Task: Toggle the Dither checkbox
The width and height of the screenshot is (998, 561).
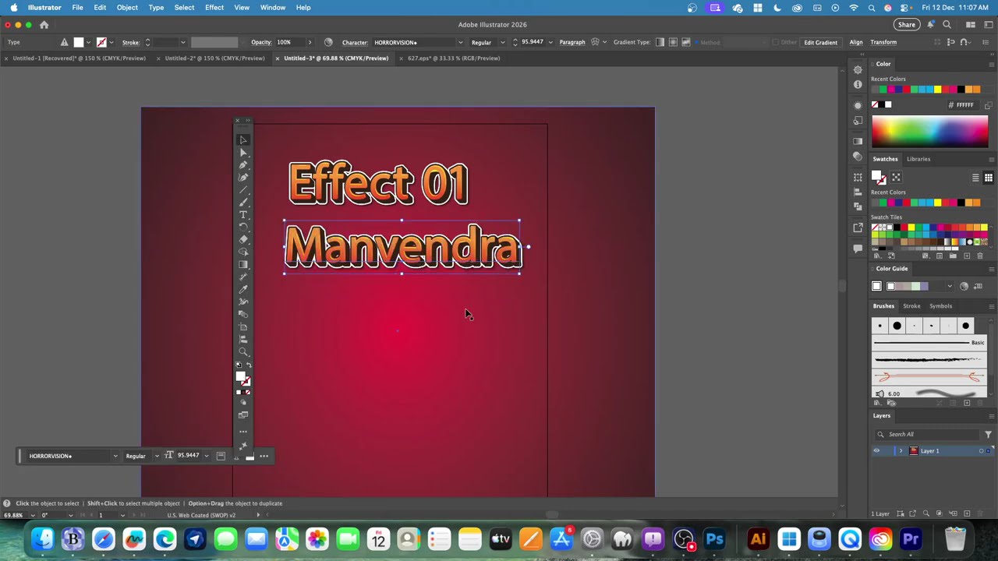Action: coord(776,42)
